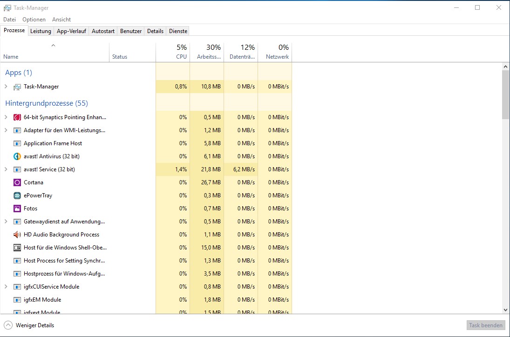Click the Weniger Details label
This screenshot has width=510, height=337.
35,325
